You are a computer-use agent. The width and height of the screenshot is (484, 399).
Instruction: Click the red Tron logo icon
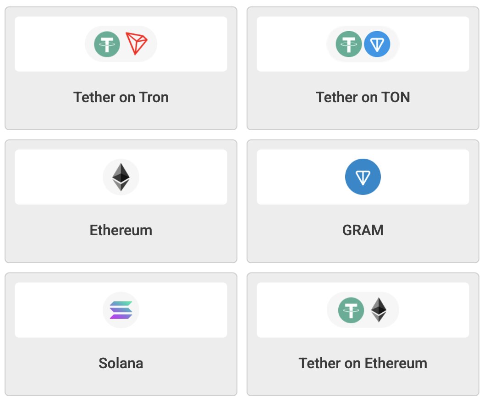(x=137, y=44)
